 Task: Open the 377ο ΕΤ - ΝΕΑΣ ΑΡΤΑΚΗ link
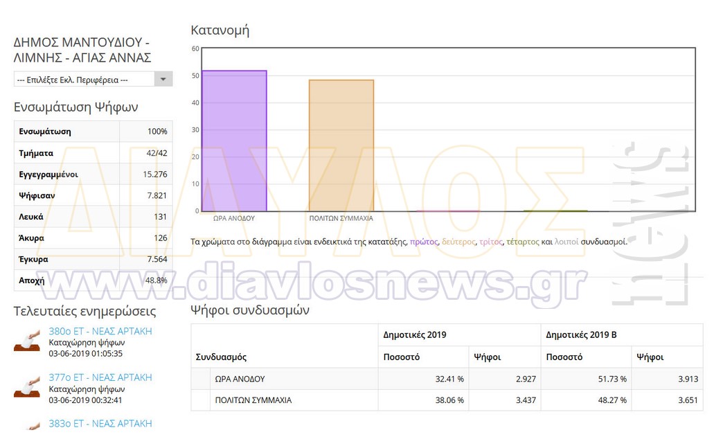coord(100,377)
